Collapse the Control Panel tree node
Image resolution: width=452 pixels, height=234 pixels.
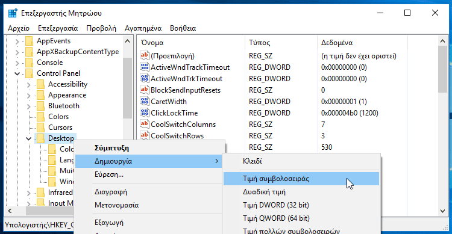17,73
